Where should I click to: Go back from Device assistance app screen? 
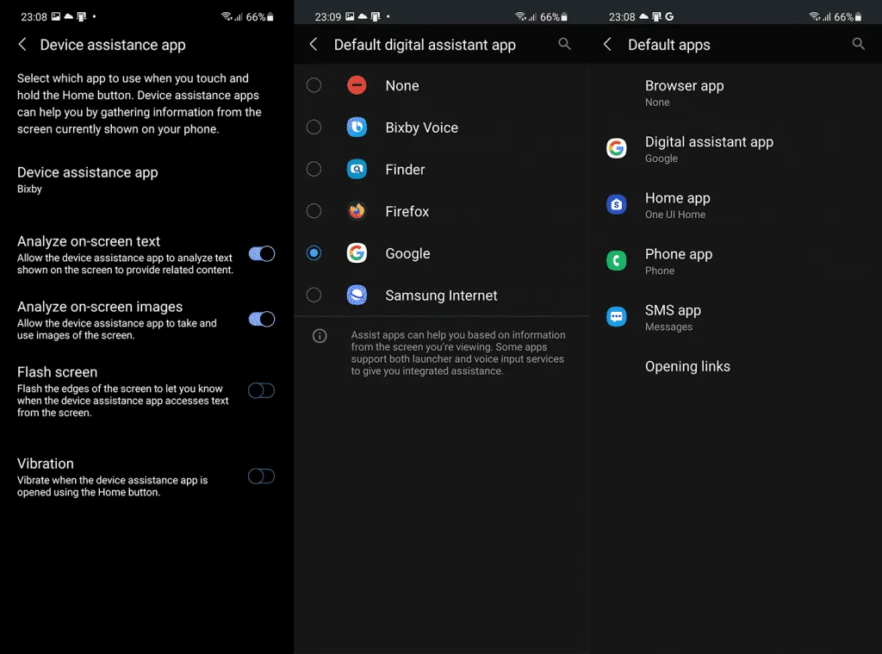tap(22, 45)
